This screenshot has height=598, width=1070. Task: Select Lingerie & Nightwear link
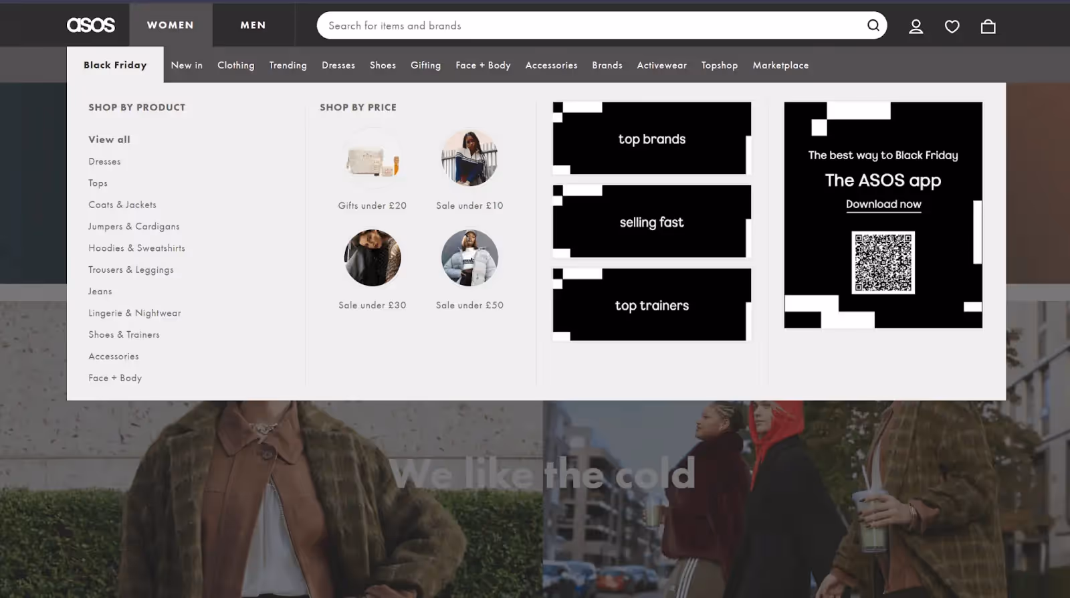tap(135, 313)
